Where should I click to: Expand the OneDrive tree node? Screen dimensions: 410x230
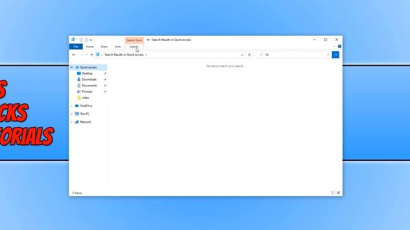pos(72,106)
